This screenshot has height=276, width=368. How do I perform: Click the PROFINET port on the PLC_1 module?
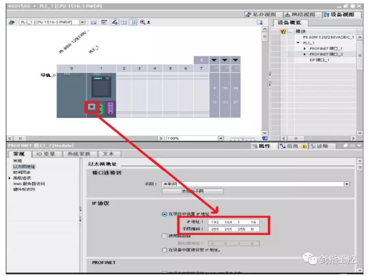click(92, 108)
